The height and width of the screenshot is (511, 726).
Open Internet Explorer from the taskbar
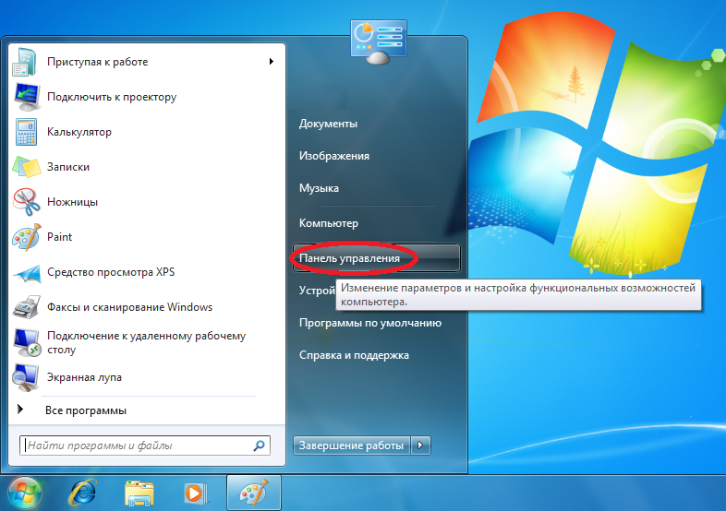pos(85,493)
